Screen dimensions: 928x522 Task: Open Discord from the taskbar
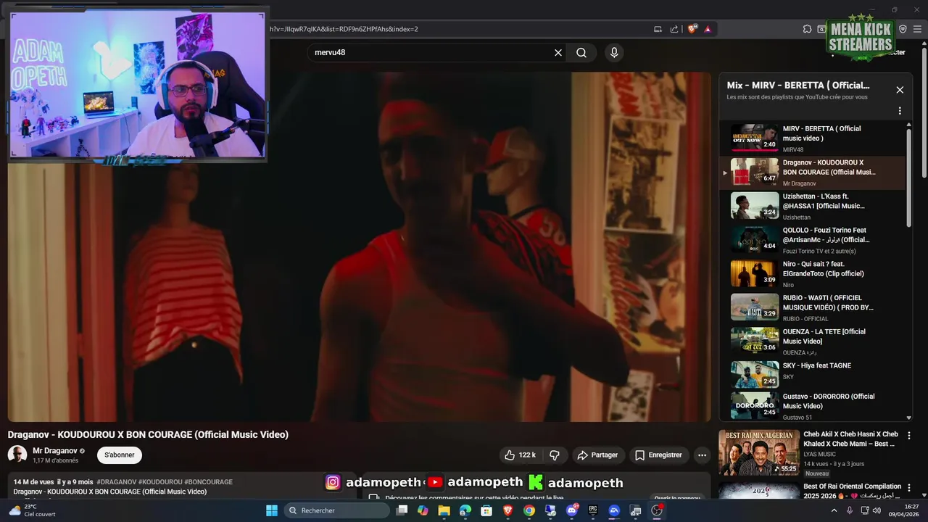(572, 510)
